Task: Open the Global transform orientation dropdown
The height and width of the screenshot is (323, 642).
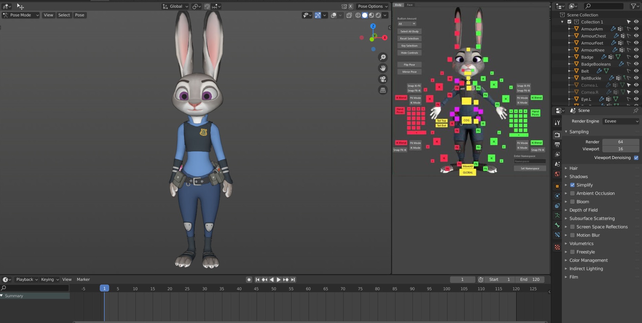Action: [x=175, y=6]
